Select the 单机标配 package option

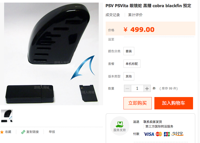coord(132,64)
